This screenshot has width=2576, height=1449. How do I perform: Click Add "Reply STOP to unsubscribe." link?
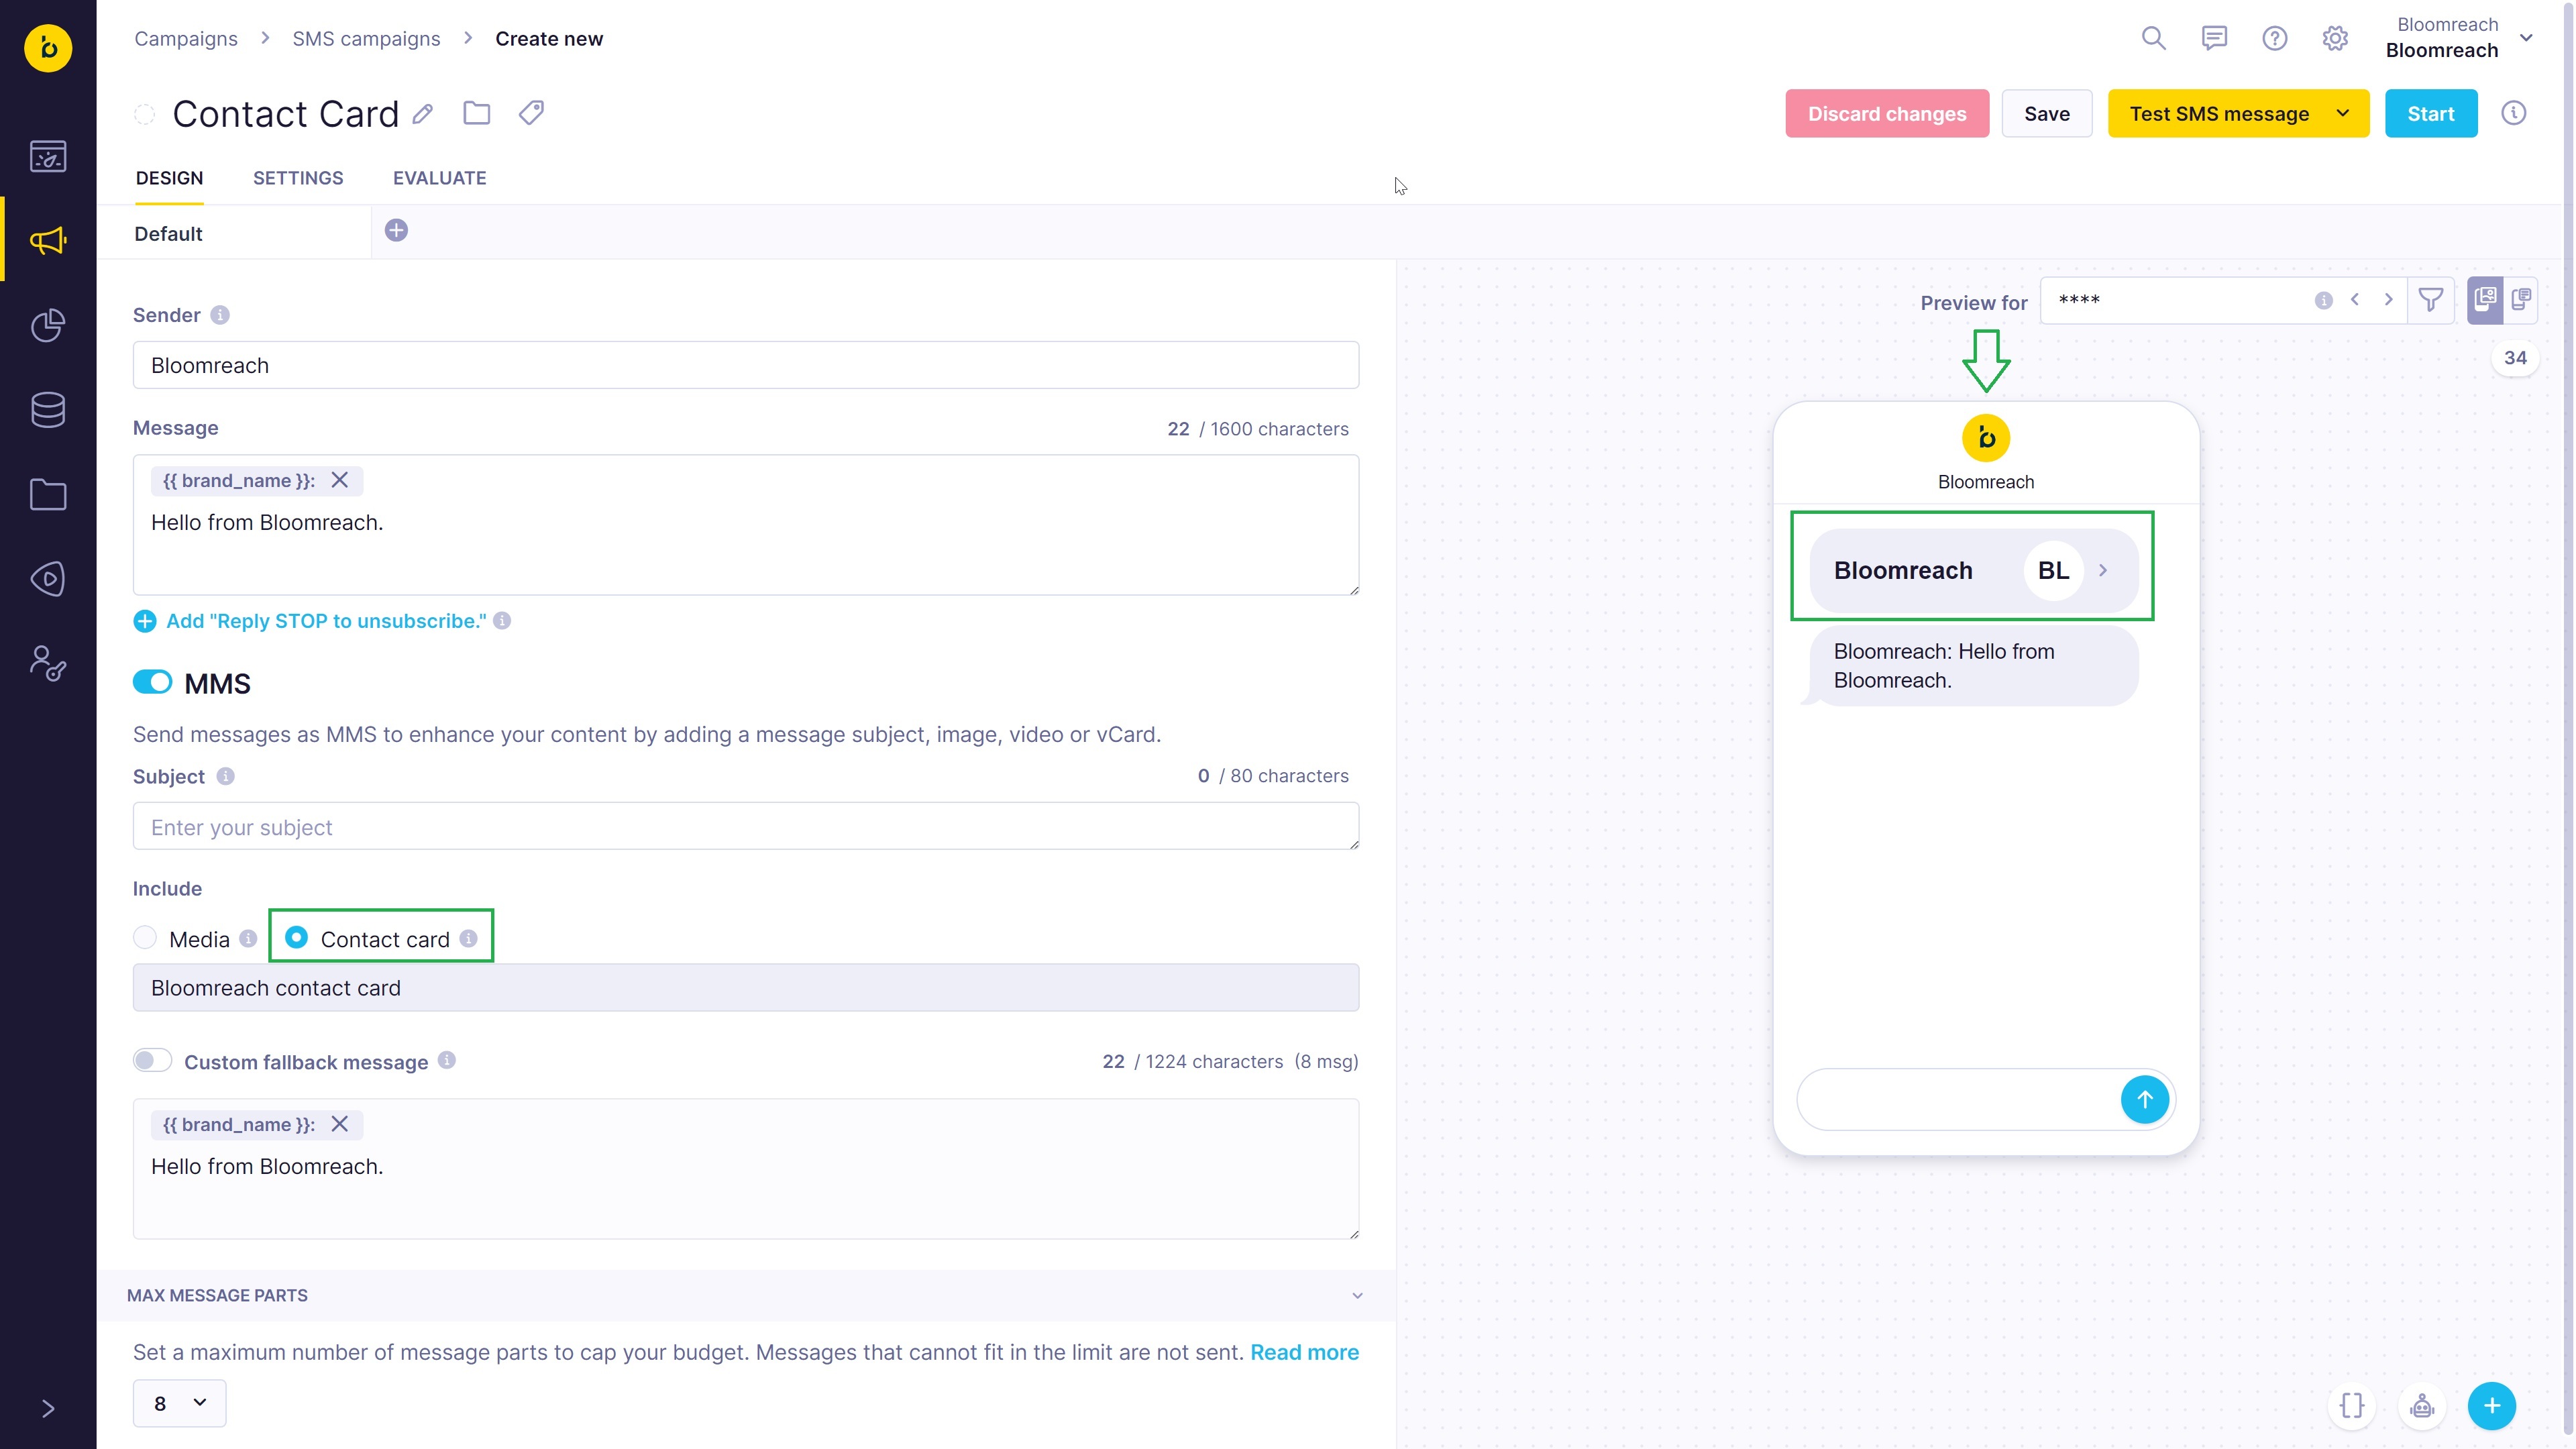[x=325, y=621]
